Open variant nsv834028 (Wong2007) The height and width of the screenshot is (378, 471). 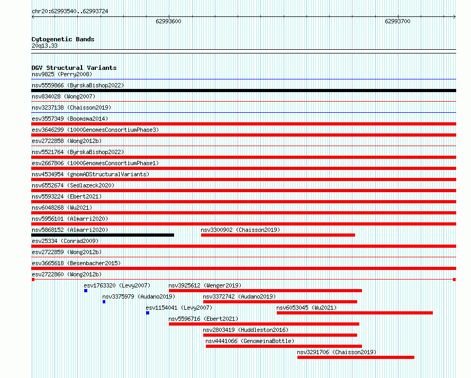coord(64,96)
